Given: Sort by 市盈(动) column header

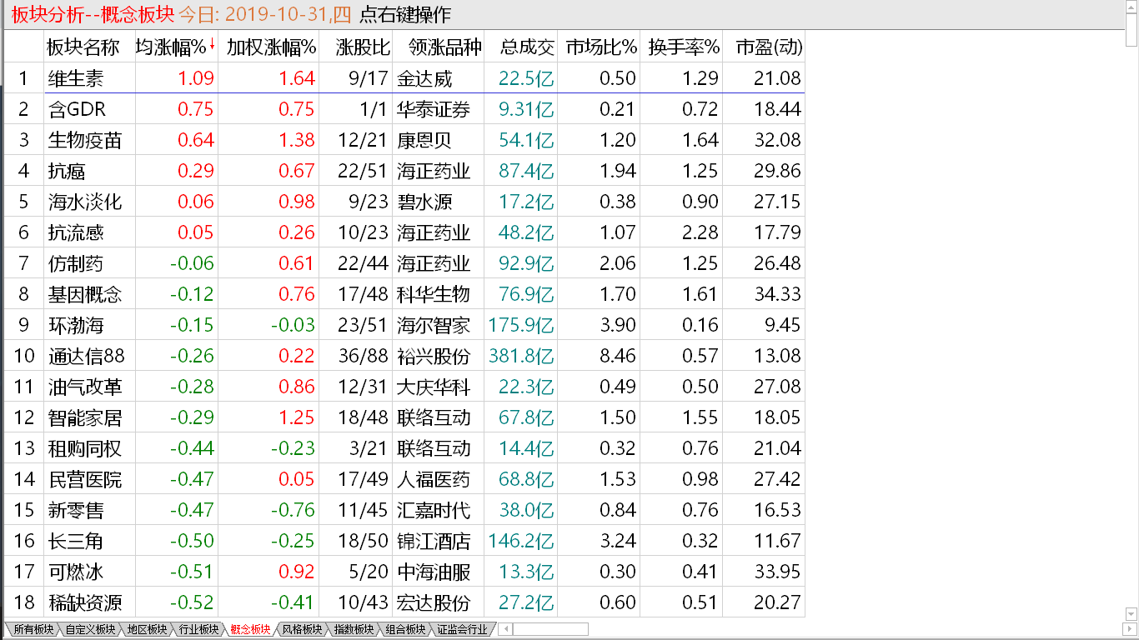Looking at the screenshot, I should tap(769, 47).
